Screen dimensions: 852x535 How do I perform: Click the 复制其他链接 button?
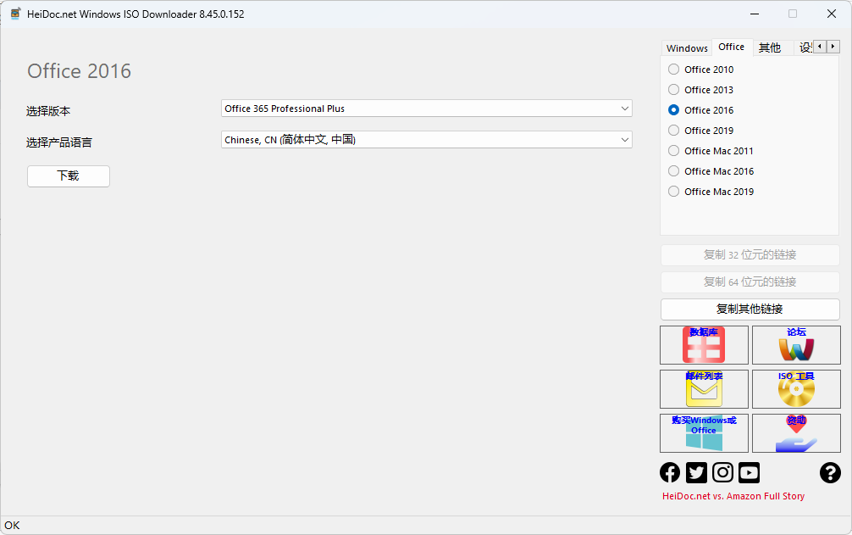tap(750, 309)
